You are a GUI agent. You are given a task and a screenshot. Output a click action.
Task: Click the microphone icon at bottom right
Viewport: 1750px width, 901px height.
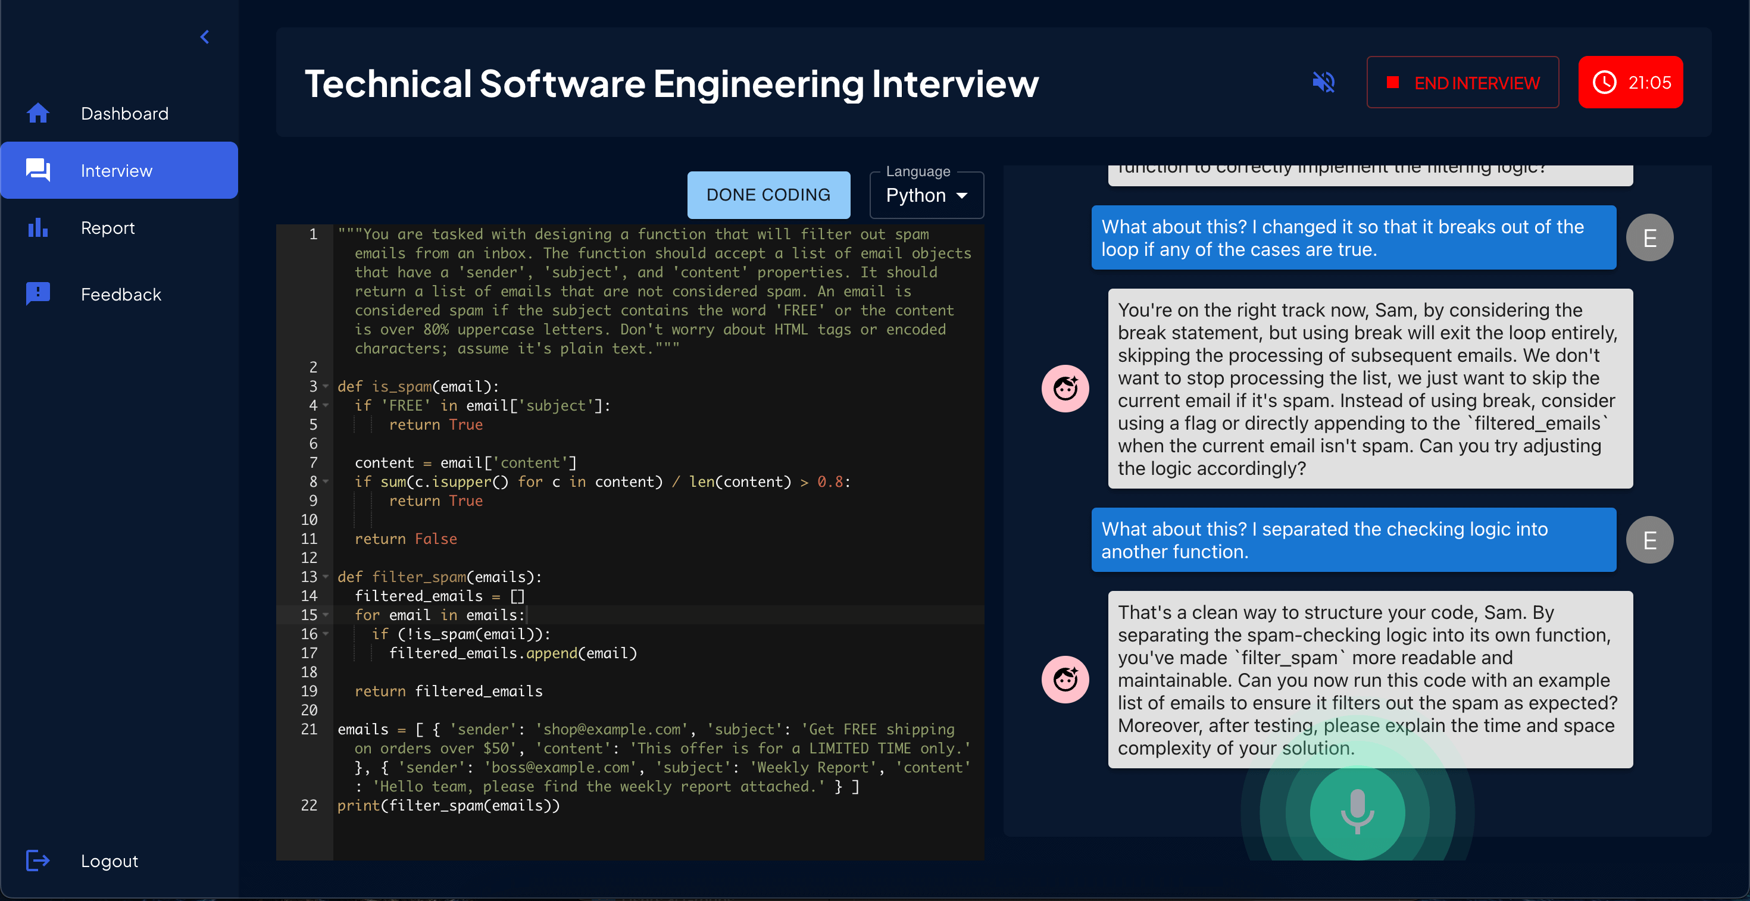[1357, 813]
